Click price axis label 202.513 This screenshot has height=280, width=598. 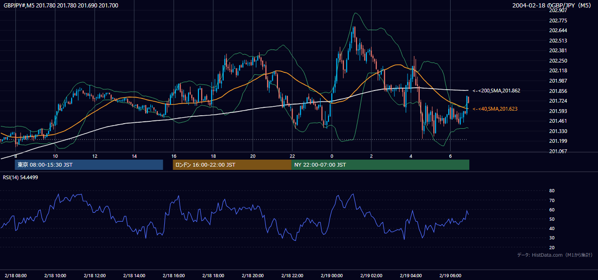click(558, 41)
